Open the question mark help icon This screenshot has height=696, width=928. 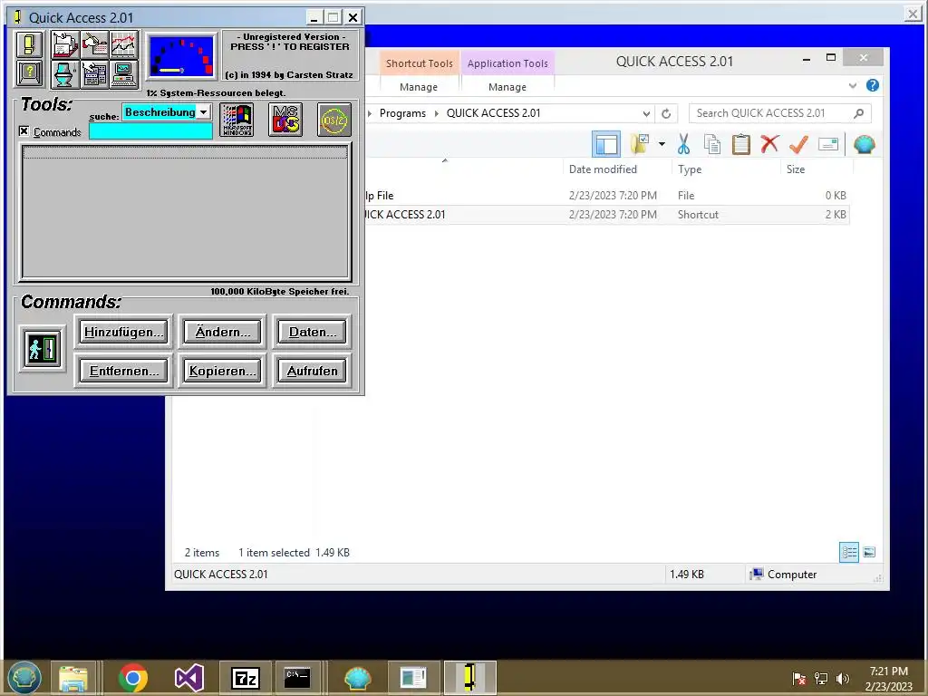click(x=29, y=74)
